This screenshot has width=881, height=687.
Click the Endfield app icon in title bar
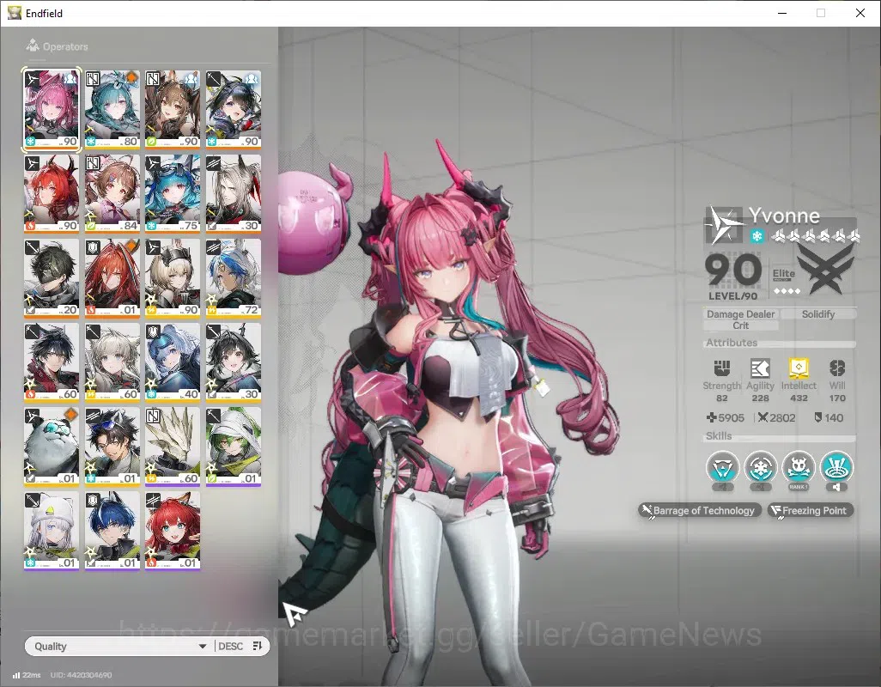(x=14, y=13)
